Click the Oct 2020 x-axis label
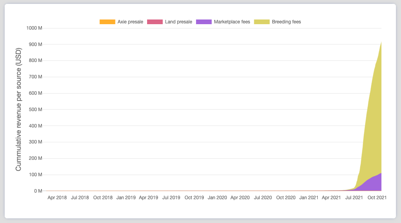401x223 pixels. point(286,198)
